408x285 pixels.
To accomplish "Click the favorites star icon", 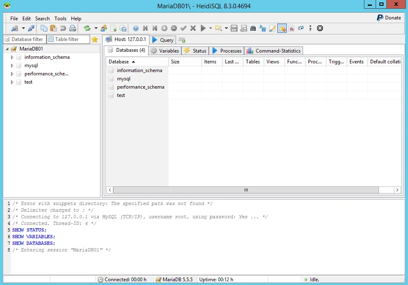I will tap(95, 39).
